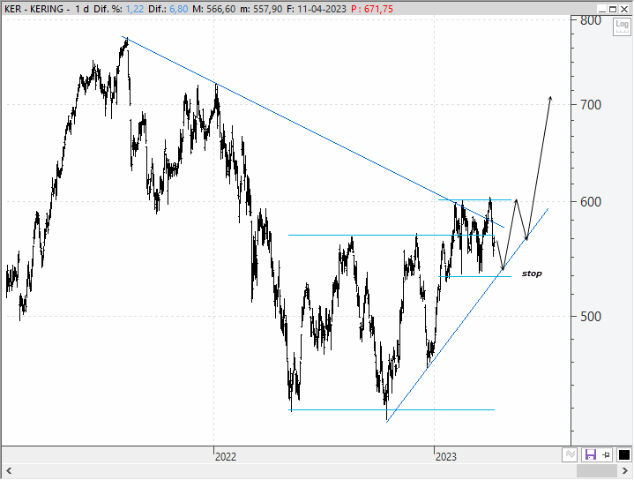The width and height of the screenshot is (634, 480).
Task: Click the purple save floppy disk icon
Action: [x=590, y=455]
